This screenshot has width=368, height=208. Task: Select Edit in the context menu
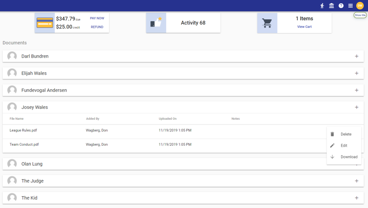(344, 146)
